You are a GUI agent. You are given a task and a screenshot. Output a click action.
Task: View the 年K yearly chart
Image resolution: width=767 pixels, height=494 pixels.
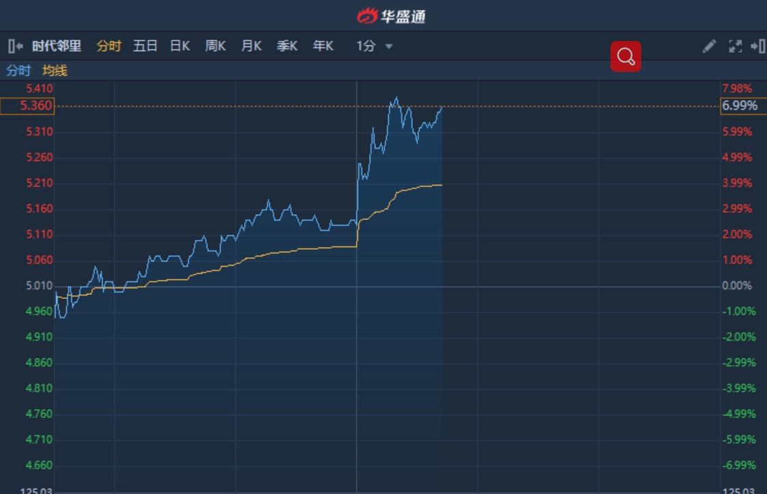(x=323, y=46)
